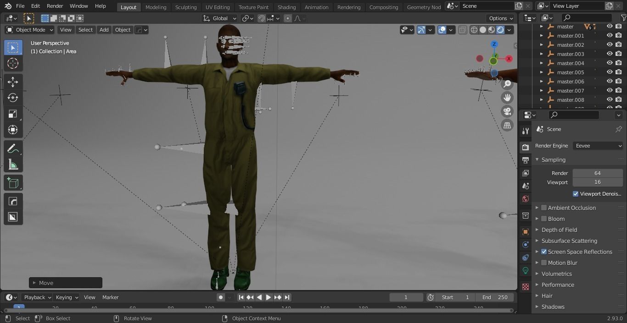Enable Ambient Occlusion checkbox
Screen dimensions: 627x323
coord(544,208)
